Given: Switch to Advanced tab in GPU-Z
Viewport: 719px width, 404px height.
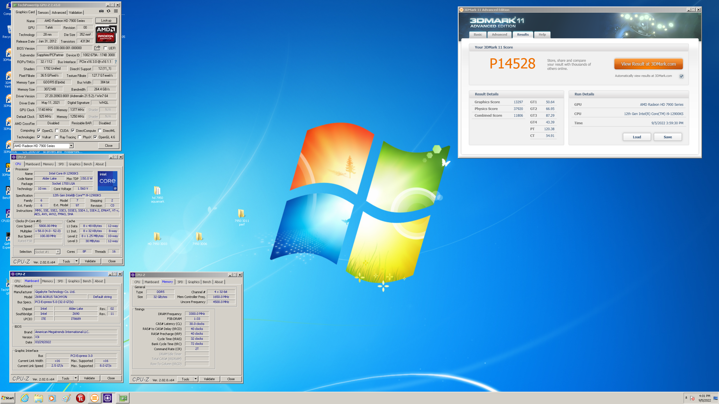Looking at the screenshot, I should [59, 12].
